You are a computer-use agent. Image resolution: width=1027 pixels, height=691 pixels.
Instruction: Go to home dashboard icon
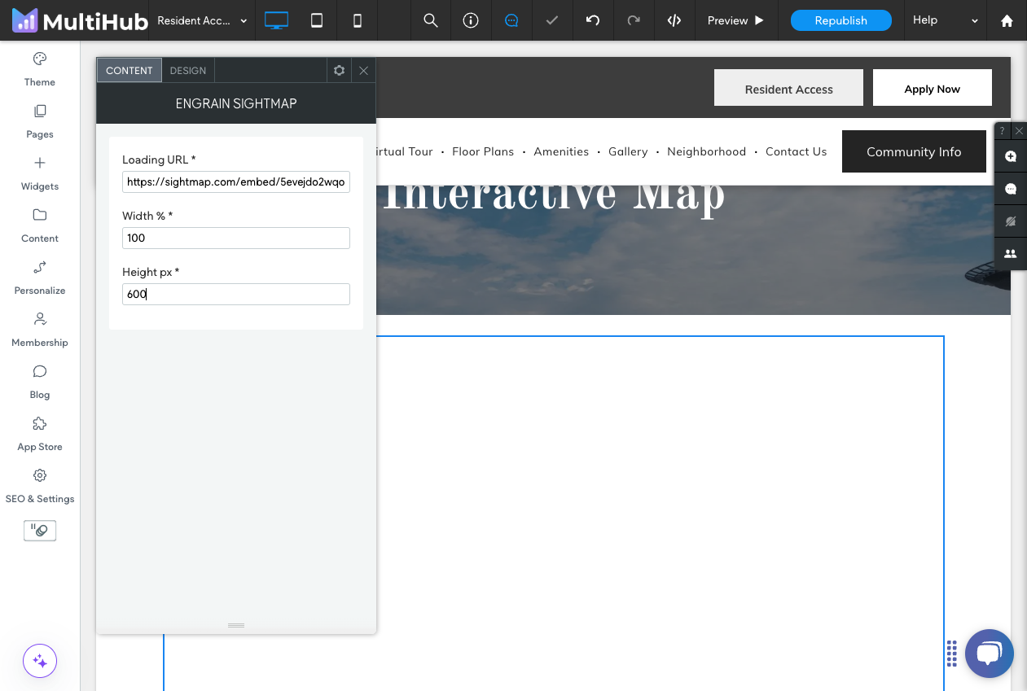pyautogui.click(x=1007, y=20)
